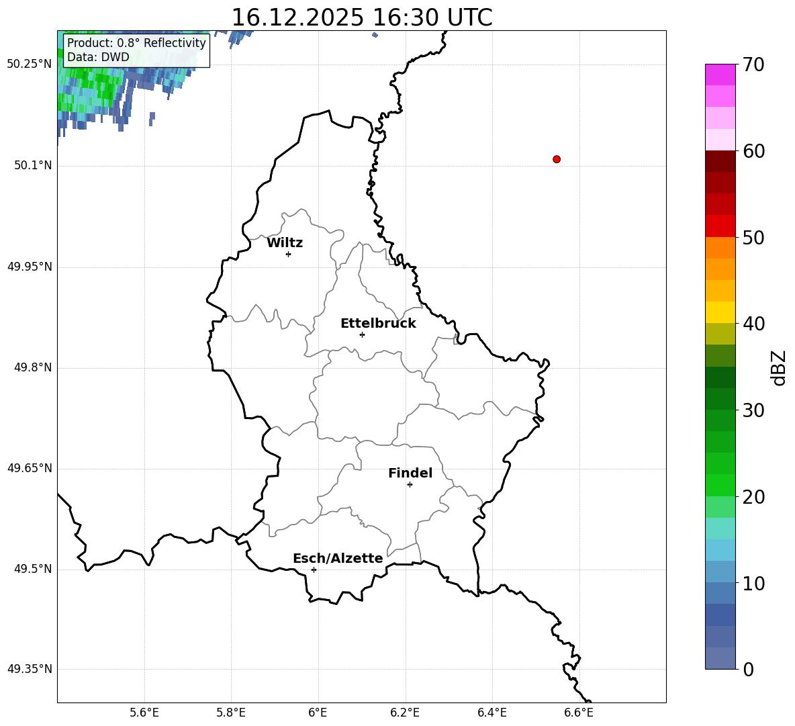
Task: Click the 50.25°N latitude label
Action: 30,64
